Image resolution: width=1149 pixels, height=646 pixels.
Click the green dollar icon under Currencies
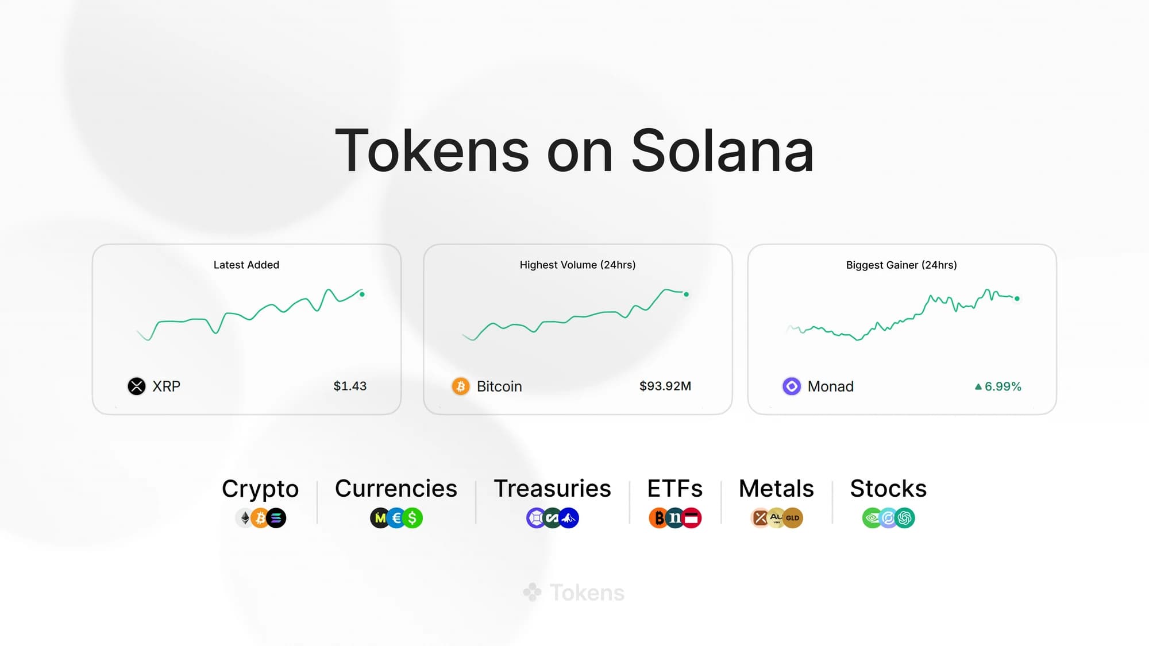412,518
